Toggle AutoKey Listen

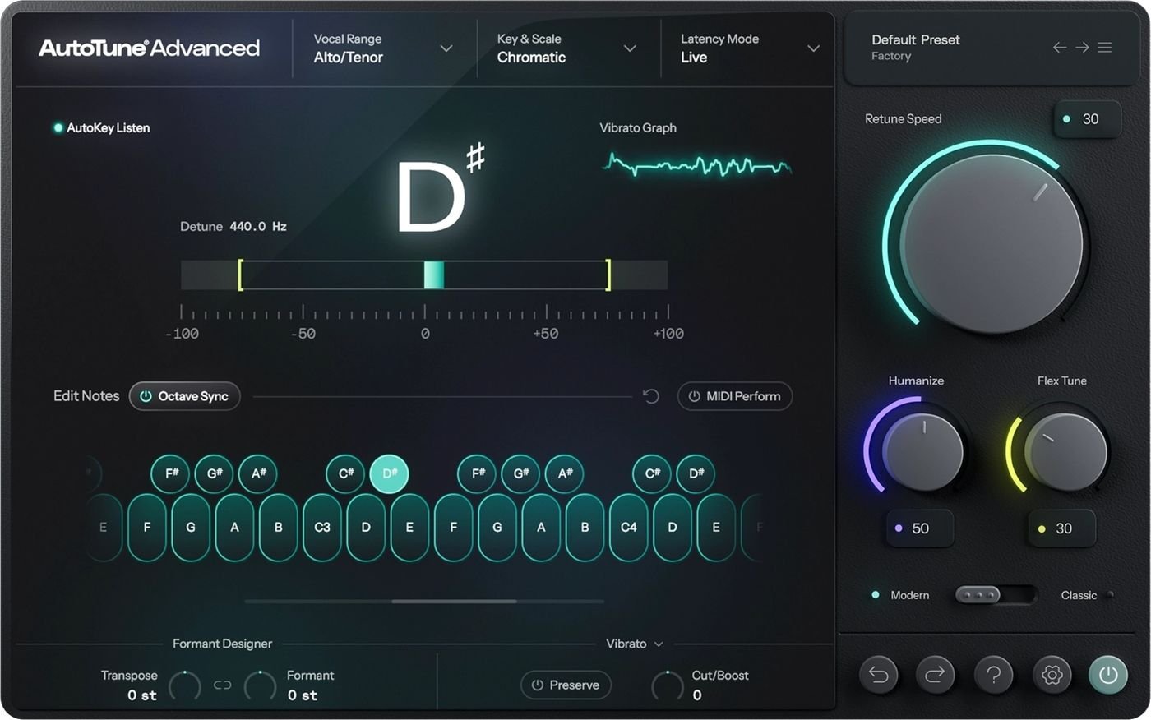coord(102,127)
